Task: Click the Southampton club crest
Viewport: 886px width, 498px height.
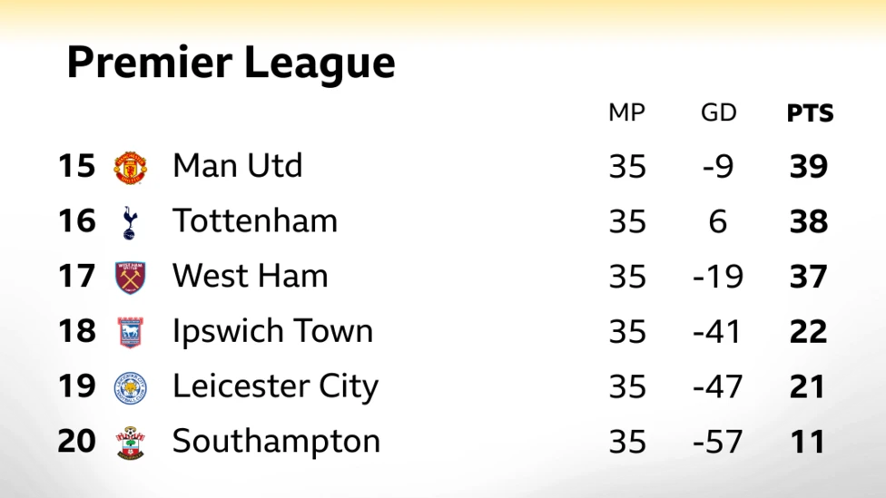Action: [x=131, y=443]
